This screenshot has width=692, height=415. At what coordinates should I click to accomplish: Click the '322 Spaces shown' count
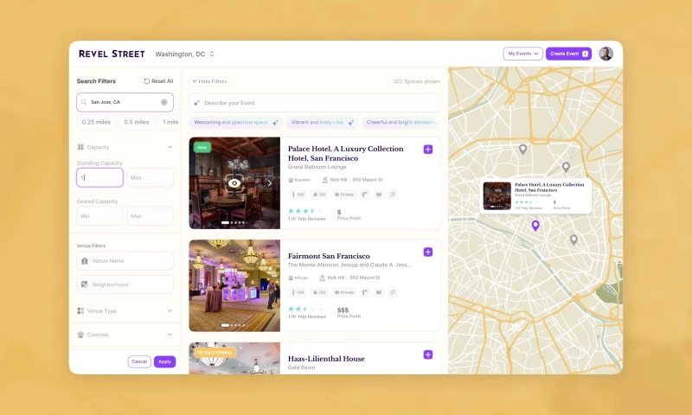pos(416,81)
